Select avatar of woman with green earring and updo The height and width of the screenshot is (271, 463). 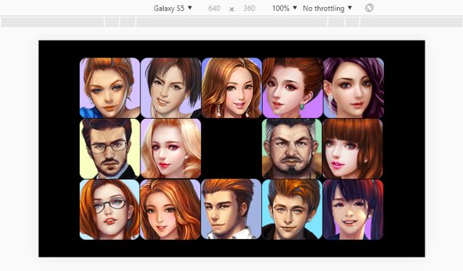[x=292, y=88]
